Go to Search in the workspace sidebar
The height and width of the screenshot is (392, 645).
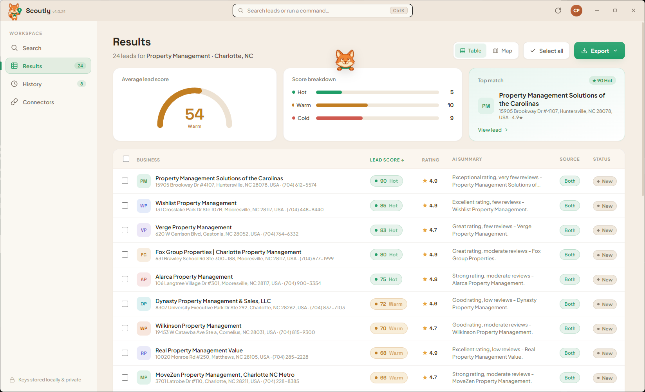click(x=48, y=48)
